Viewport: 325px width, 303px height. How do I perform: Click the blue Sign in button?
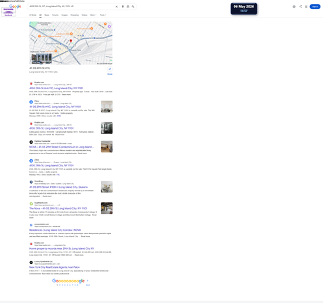[315, 7]
